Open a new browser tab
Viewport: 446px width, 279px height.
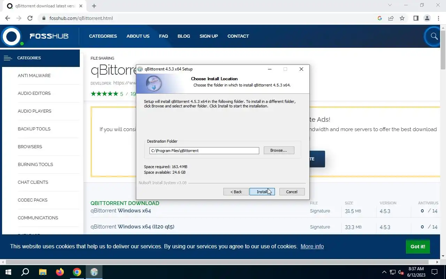(x=94, y=6)
